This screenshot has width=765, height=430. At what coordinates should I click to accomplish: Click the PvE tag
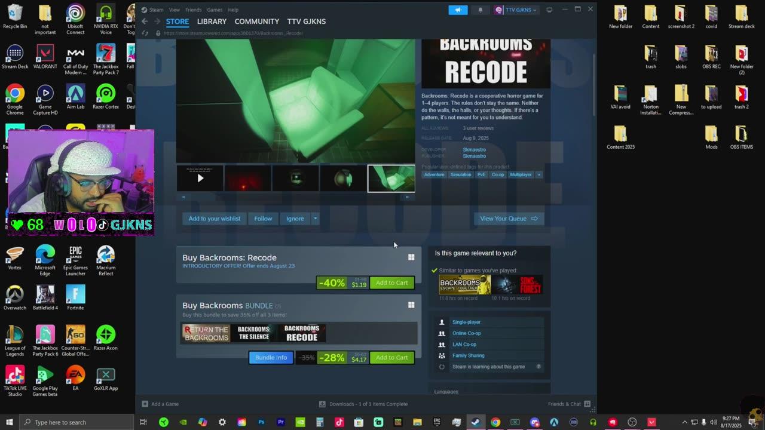click(x=481, y=174)
